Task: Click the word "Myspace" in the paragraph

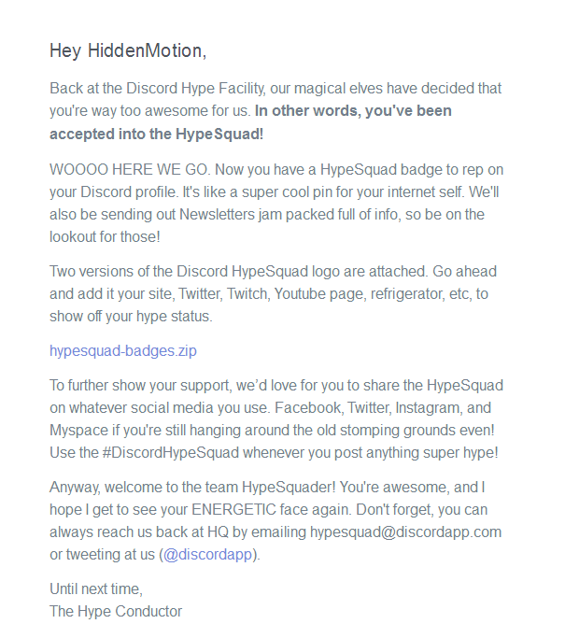Action: pyautogui.click(x=78, y=430)
